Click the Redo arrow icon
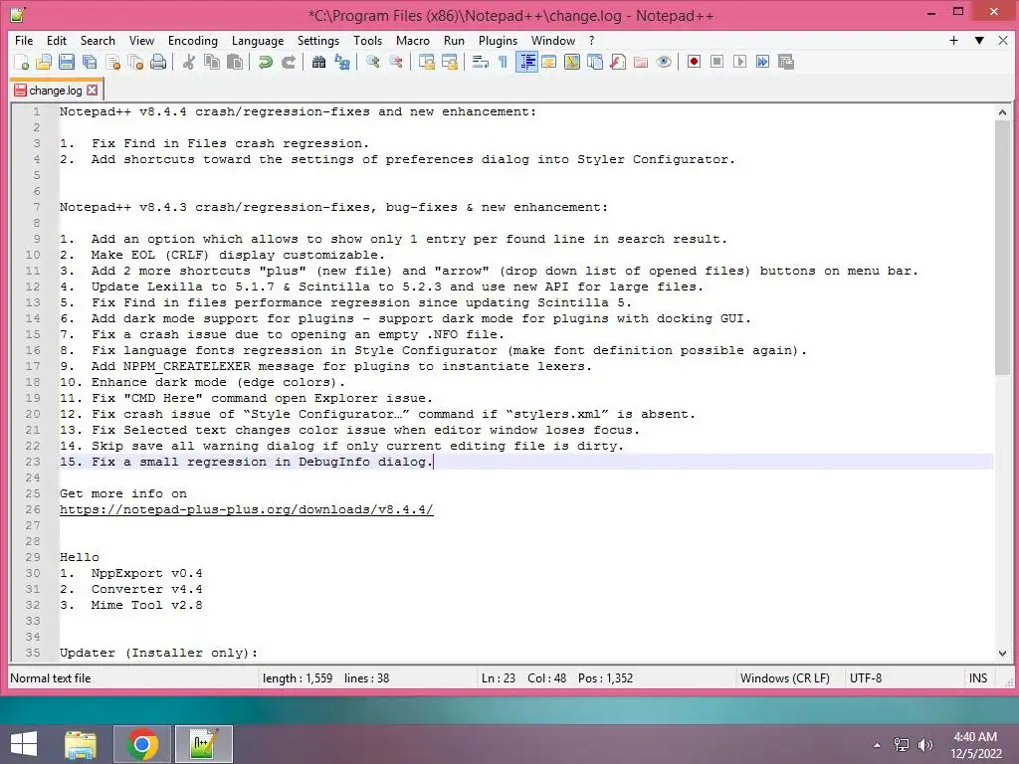Image resolution: width=1019 pixels, height=764 pixels. [288, 62]
